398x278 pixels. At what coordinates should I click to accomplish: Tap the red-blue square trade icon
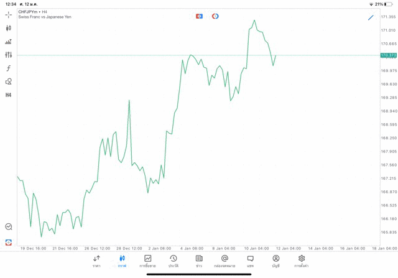point(199,16)
